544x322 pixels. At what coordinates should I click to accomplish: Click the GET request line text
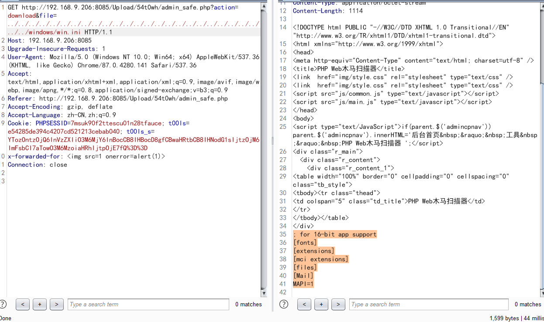pyautogui.click(x=134, y=20)
